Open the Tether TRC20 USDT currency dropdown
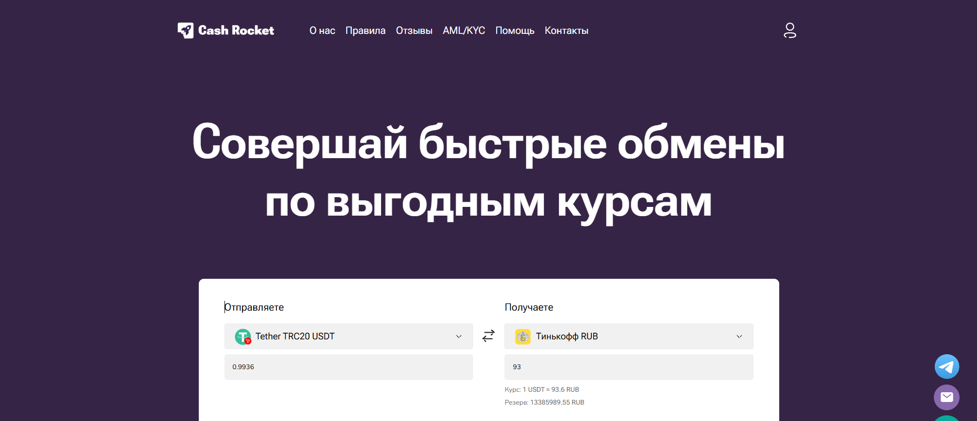This screenshot has width=977, height=421. 348,336
